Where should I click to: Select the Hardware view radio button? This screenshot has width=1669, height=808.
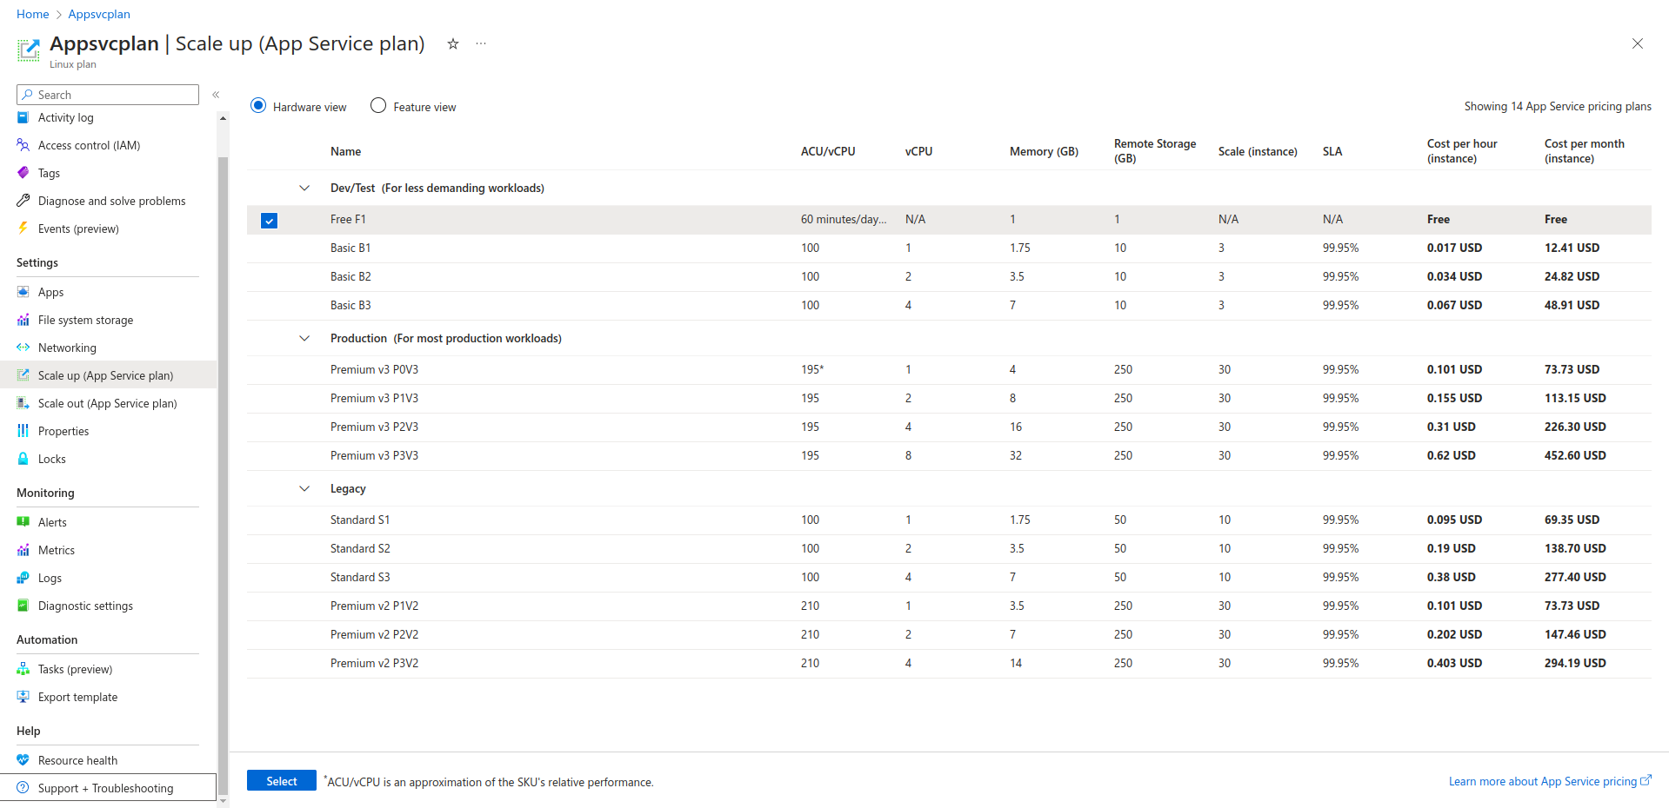[258, 105]
